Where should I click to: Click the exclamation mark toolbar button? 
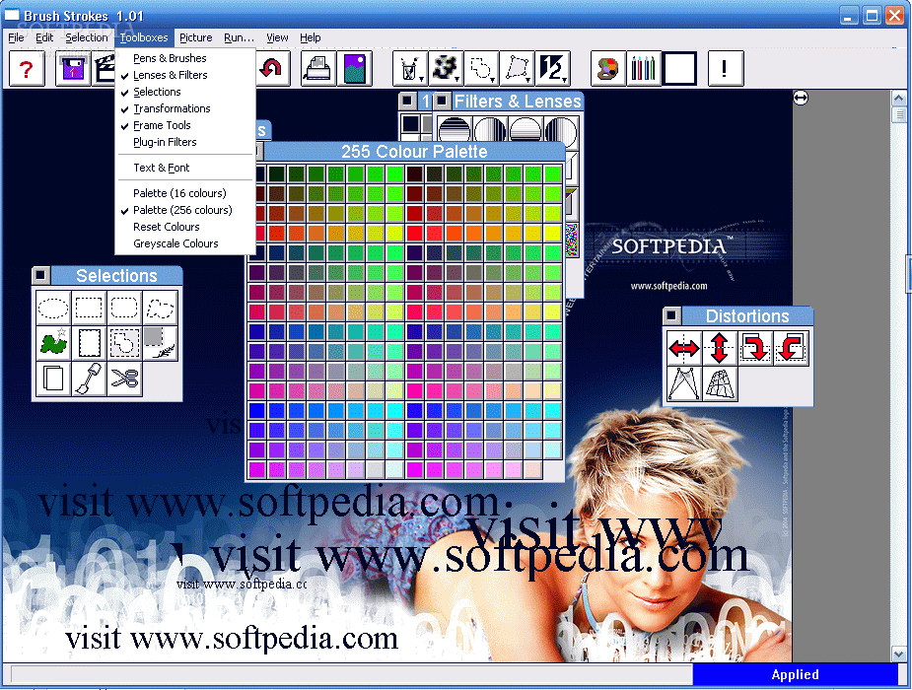[x=726, y=69]
